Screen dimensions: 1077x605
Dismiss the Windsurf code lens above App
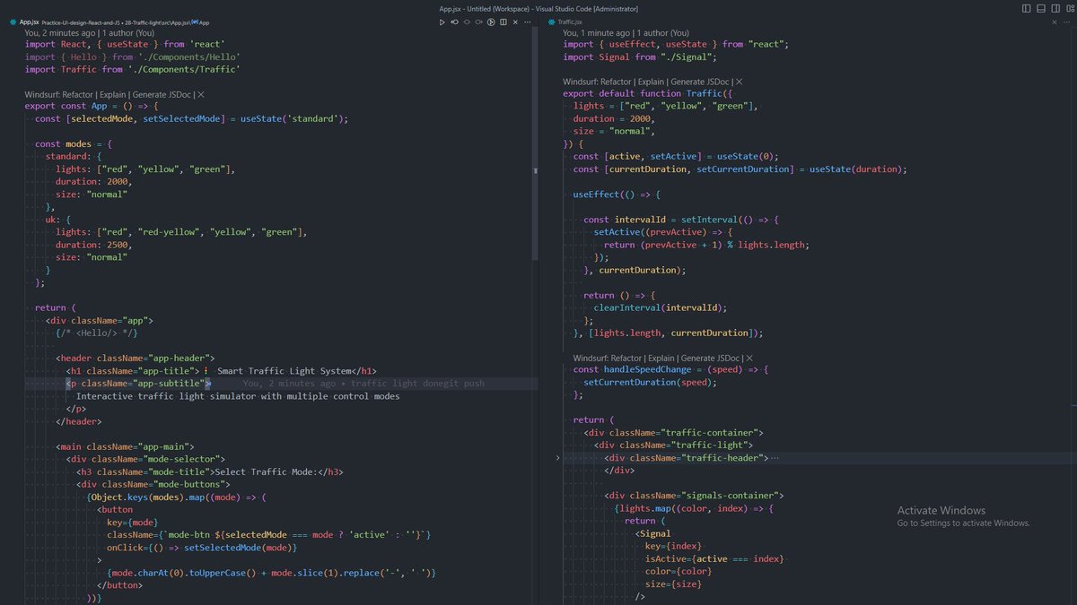point(201,93)
